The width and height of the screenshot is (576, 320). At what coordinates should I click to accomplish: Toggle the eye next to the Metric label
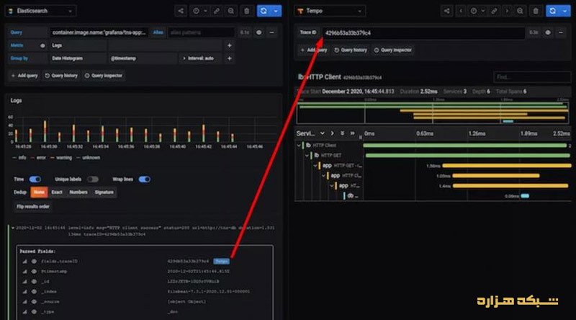click(x=42, y=45)
